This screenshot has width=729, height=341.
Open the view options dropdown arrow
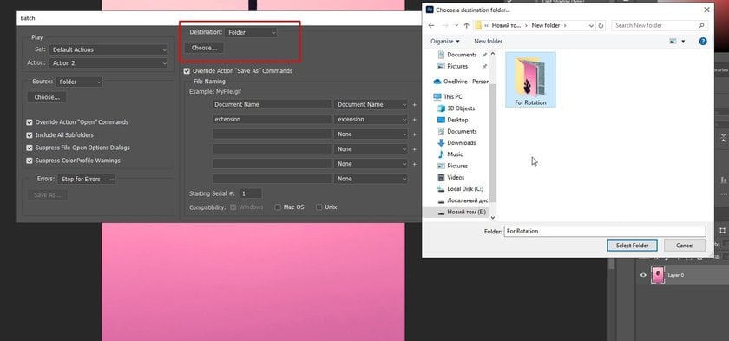click(683, 42)
